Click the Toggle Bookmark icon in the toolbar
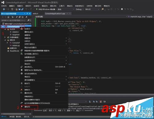The image size is (154, 119). [122, 9]
